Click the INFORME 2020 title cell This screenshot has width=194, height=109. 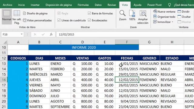(84, 48)
